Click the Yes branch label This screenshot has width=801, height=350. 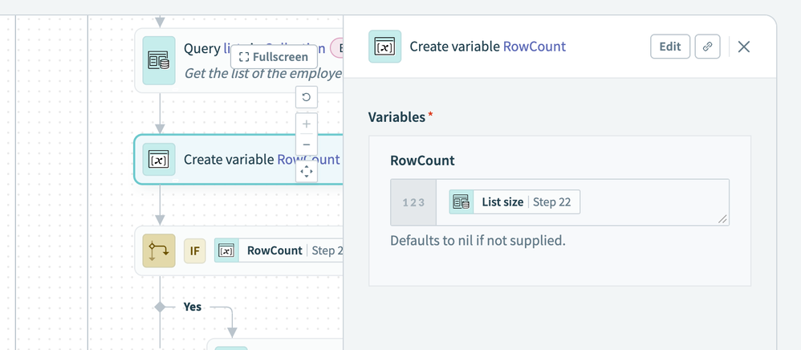click(193, 307)
